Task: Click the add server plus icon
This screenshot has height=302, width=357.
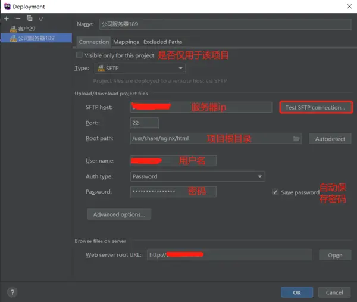Action: 7,18
